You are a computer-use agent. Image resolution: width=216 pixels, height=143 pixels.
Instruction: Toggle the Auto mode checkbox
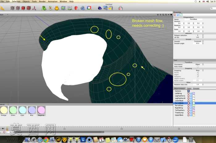tap(198, 66)
